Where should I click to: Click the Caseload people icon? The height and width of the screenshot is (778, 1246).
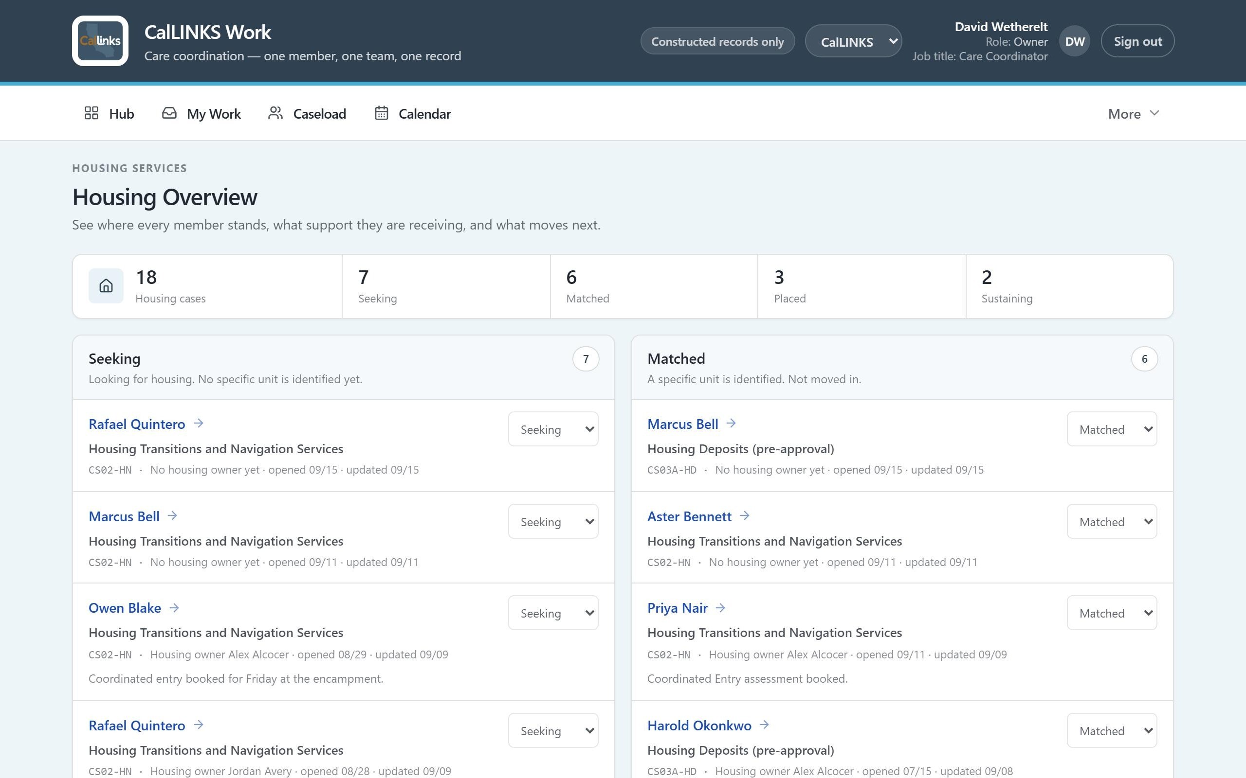coord(275,113)
